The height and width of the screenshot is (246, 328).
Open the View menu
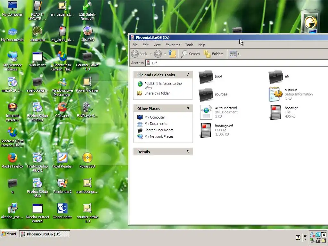157,45
